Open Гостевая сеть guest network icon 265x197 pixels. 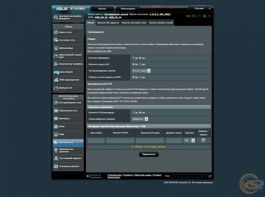point(56,40)
